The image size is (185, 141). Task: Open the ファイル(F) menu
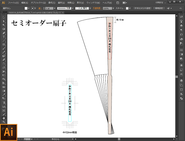(x=13, y=3)
